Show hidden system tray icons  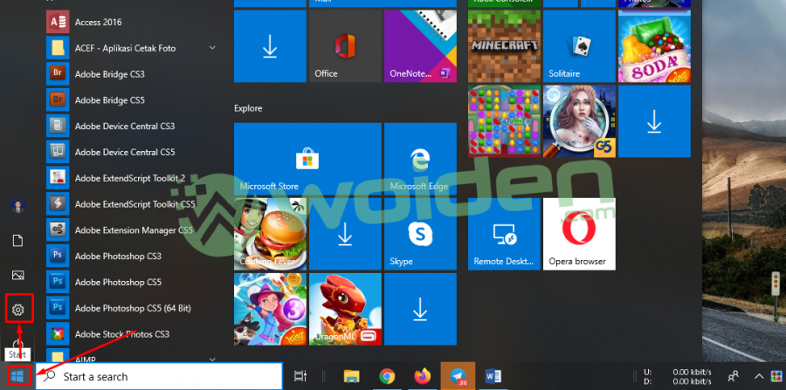(760, 377)
